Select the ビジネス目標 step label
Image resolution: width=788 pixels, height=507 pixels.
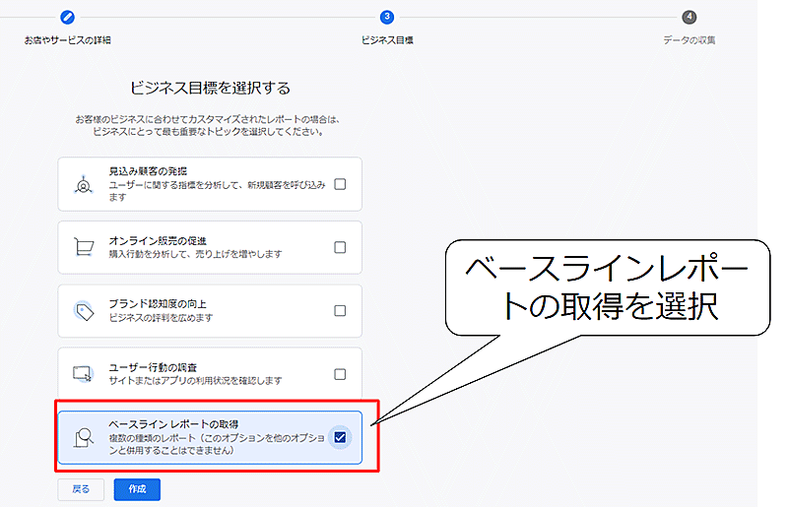(387, 40)
